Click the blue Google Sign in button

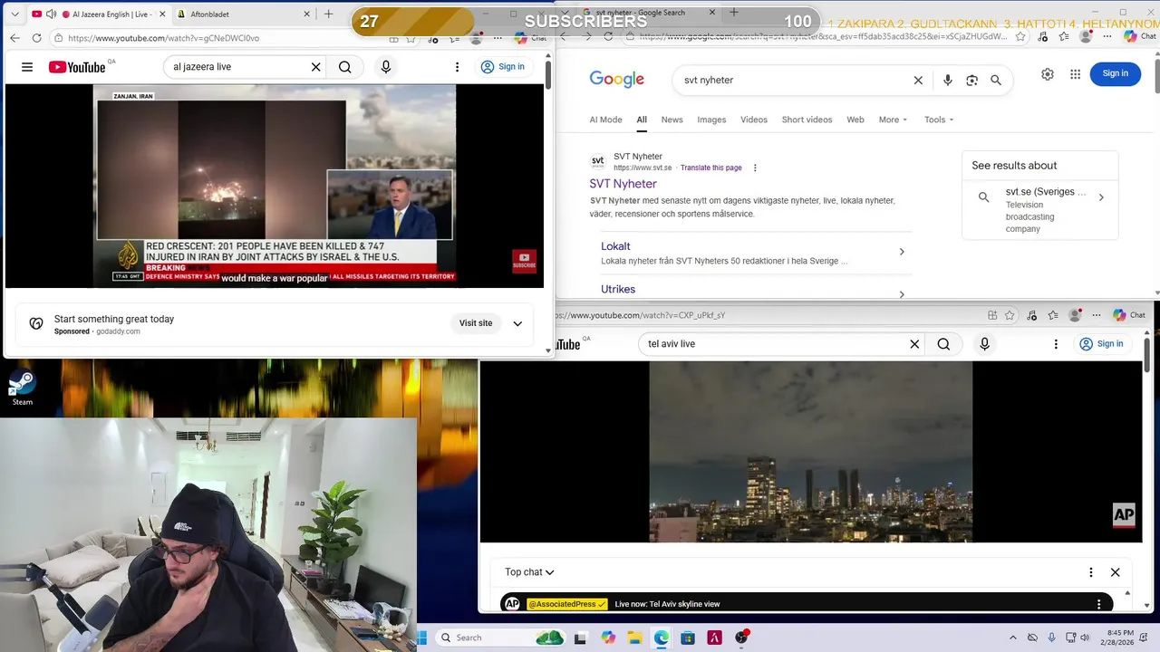[1116, 73]
